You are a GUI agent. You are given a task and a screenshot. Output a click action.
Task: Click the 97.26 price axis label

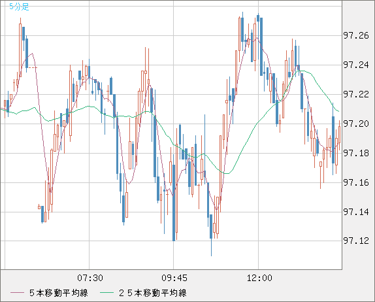(356, 36)
